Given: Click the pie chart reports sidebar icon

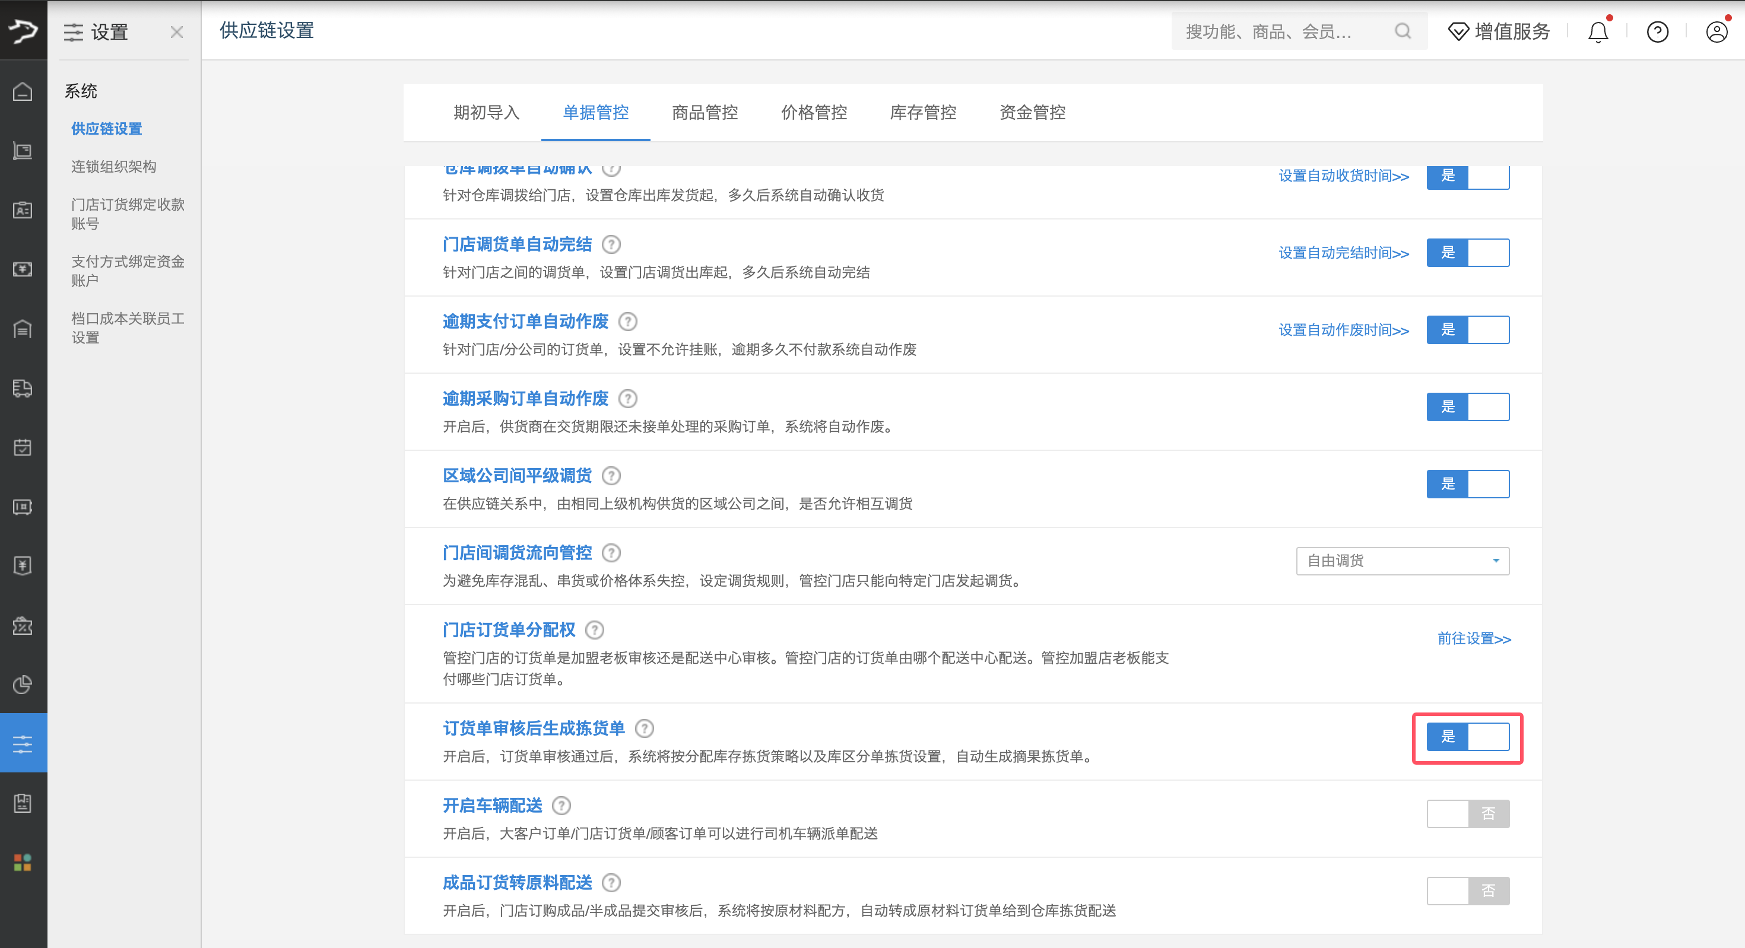Looking at the screenshot, I should coord(23,685).
